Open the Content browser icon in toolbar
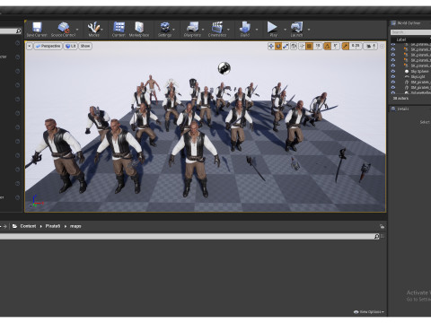431x323 pixels. (119, 30)
